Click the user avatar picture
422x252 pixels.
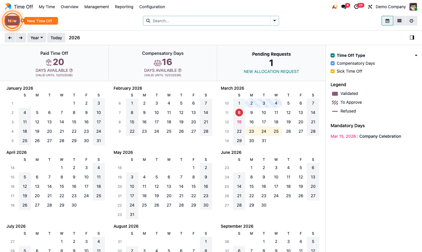413,6
